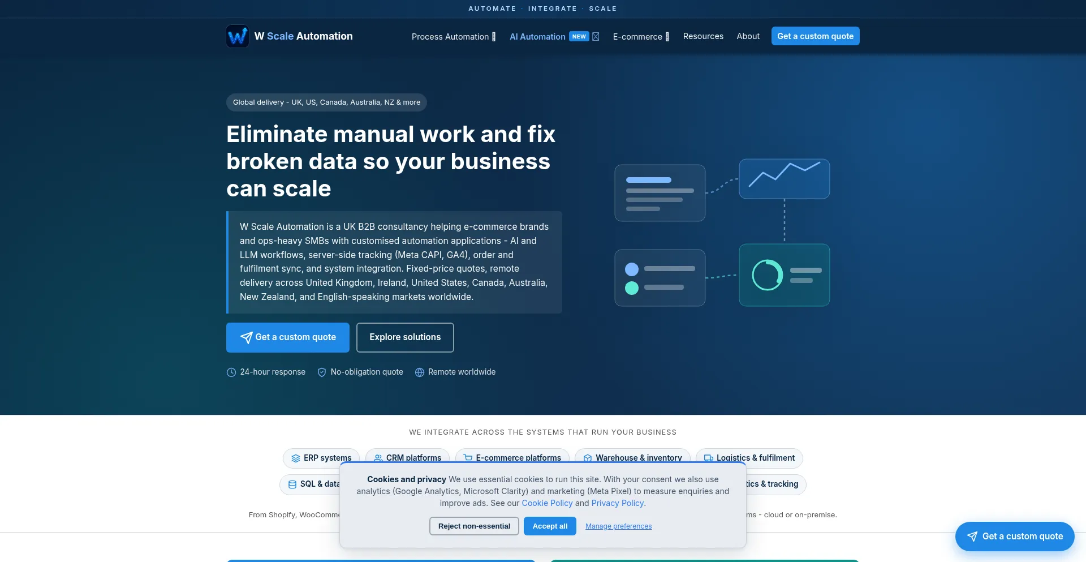Click the We integrate across the systems heading
The image size is (1086, 562).
tap(543, 432)
